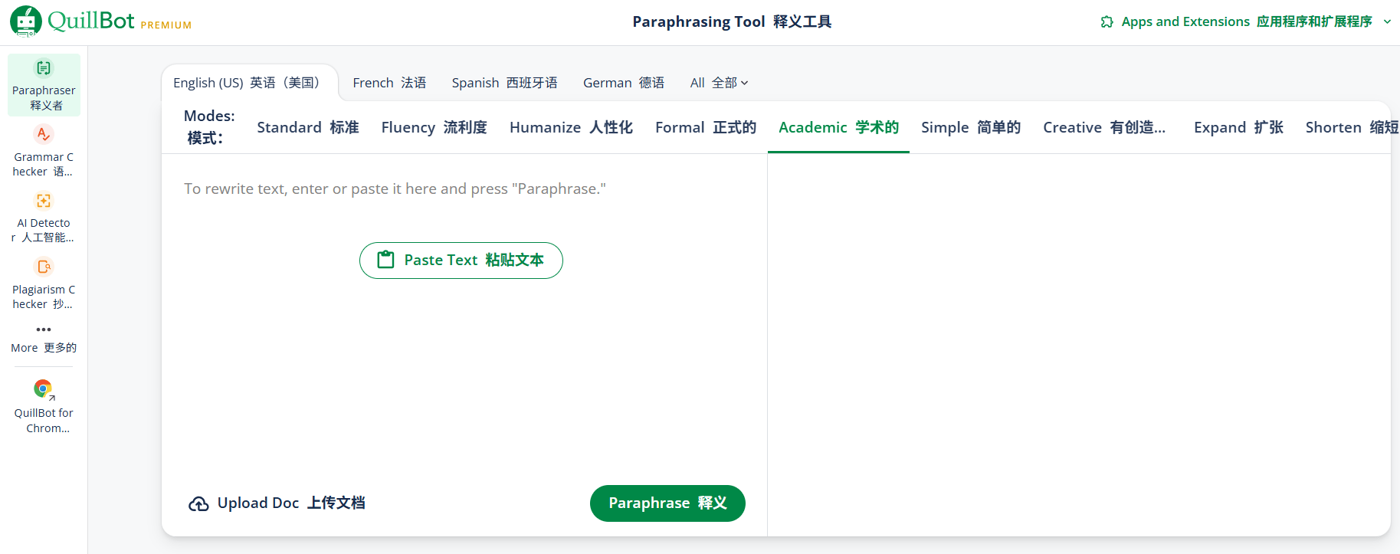The width and height of the screenshot is (1400, 554).
Task: Click the Paraphrasing Tool page title
Action: [732, 21]
